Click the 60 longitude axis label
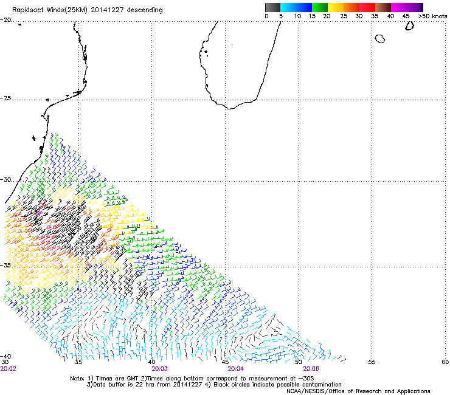Viewport: 450px width, 395px height. [x=445, y=362]
